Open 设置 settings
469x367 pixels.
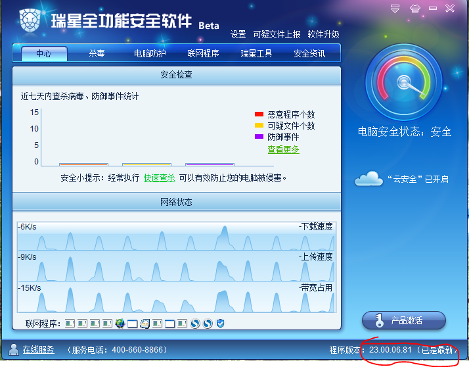click(238, 34)
